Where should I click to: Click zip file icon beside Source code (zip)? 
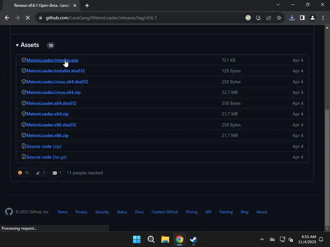coord(24,146)
